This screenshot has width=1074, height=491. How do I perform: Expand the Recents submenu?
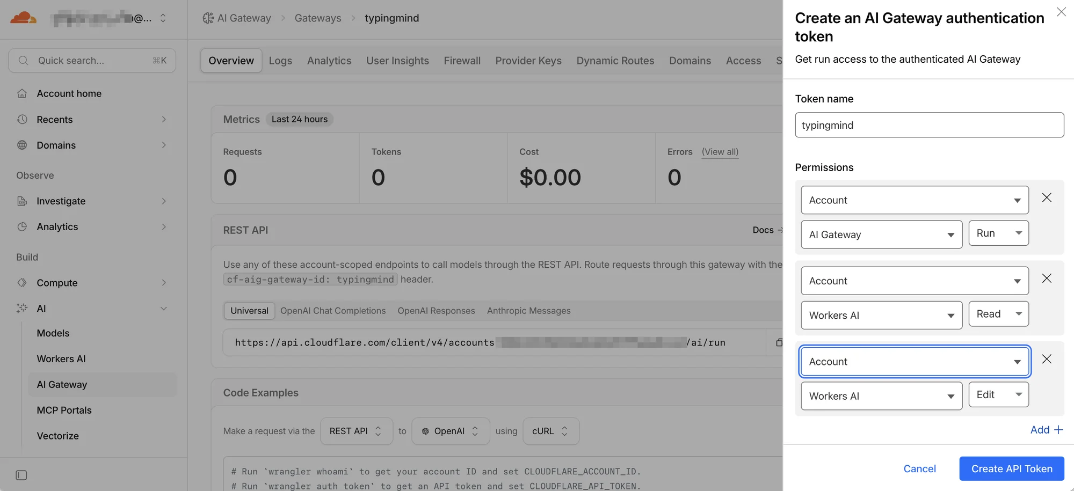click(x=164, y=119)
